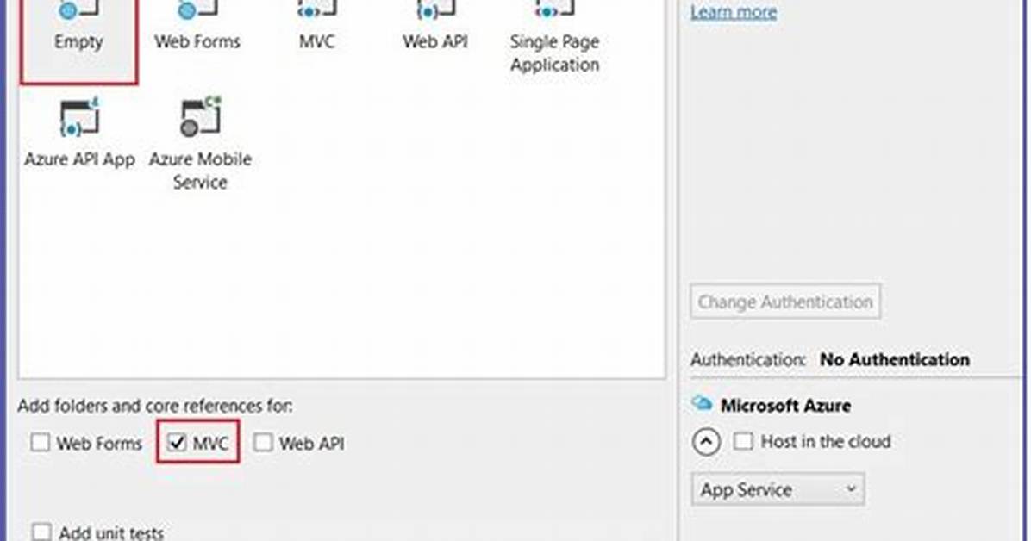Viewport: 1031px width, 541px height.
Task: Enable the Web Forms references checkbox
Action: (41, 443)
